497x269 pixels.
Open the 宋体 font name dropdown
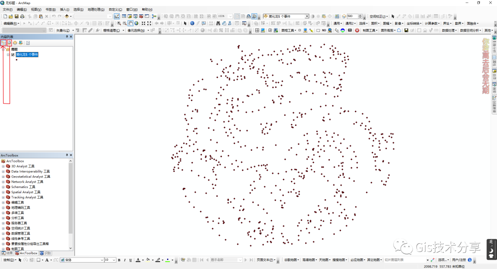102,260
